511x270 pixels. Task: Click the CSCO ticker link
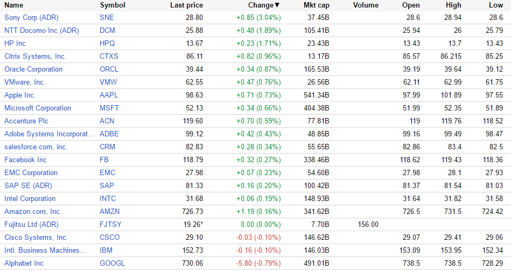click(x=110, y=238)
